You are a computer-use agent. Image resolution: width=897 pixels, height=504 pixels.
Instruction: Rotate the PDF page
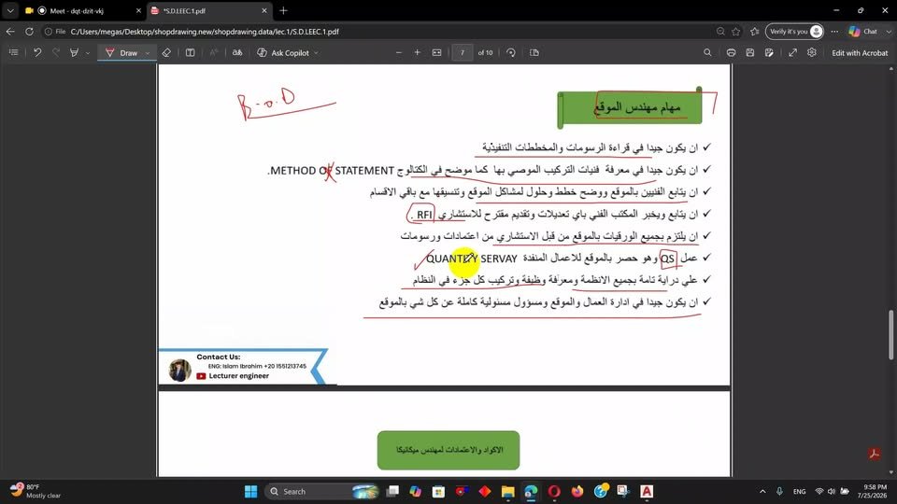click(x=511, y=52)
